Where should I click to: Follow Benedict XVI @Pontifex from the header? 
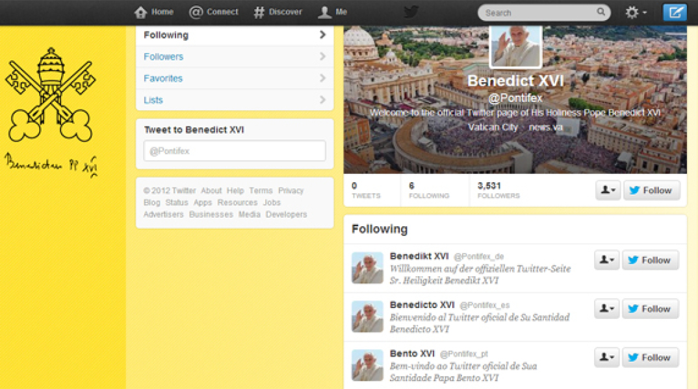651,190
